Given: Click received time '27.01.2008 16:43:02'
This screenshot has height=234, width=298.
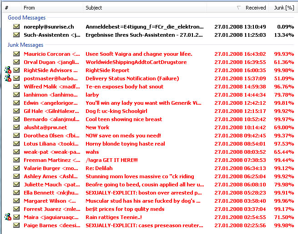Looking at the screenshot, I should (240, 54).
